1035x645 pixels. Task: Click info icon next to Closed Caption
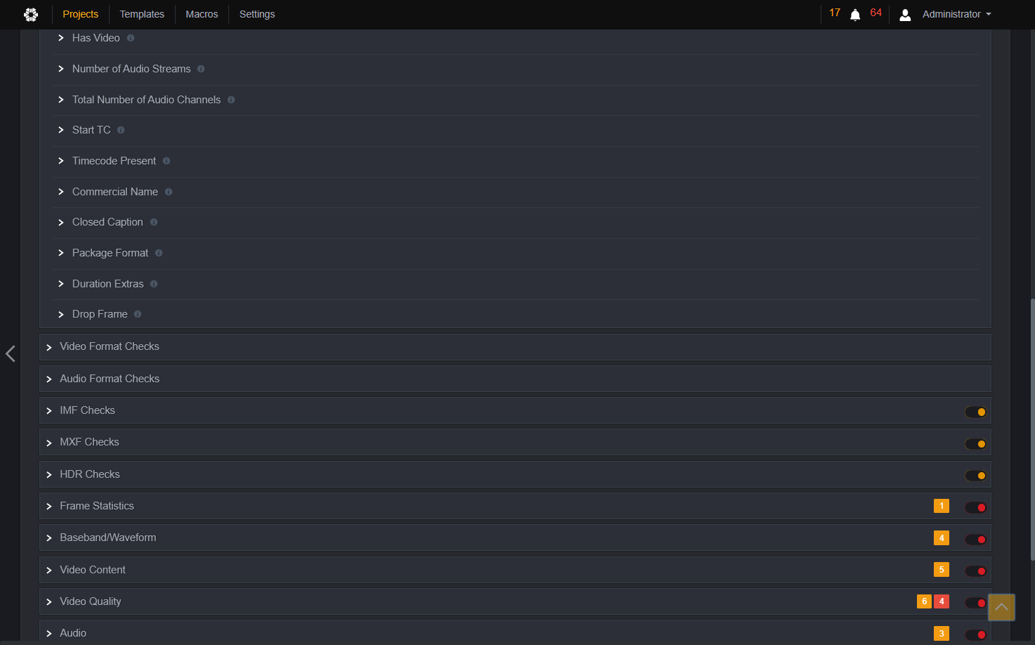click(x=154, y=222)
